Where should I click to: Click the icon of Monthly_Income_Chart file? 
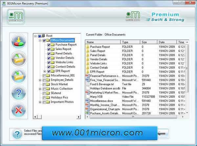(x=88, y=105)
